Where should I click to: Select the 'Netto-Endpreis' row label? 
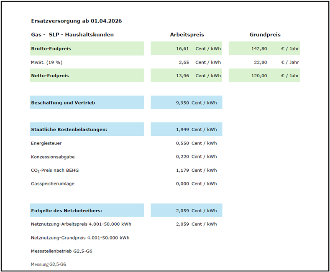pyautogui.click(x=50, y=76)
